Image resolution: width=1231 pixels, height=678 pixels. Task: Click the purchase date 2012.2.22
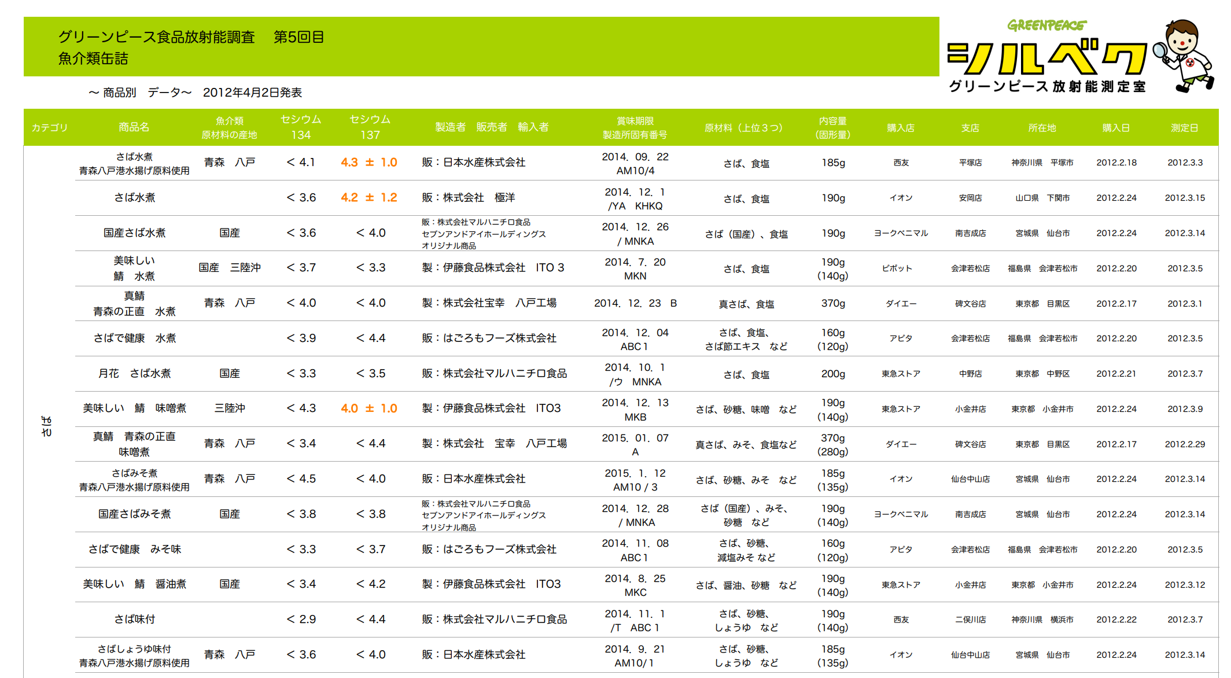pos(1116,620)
